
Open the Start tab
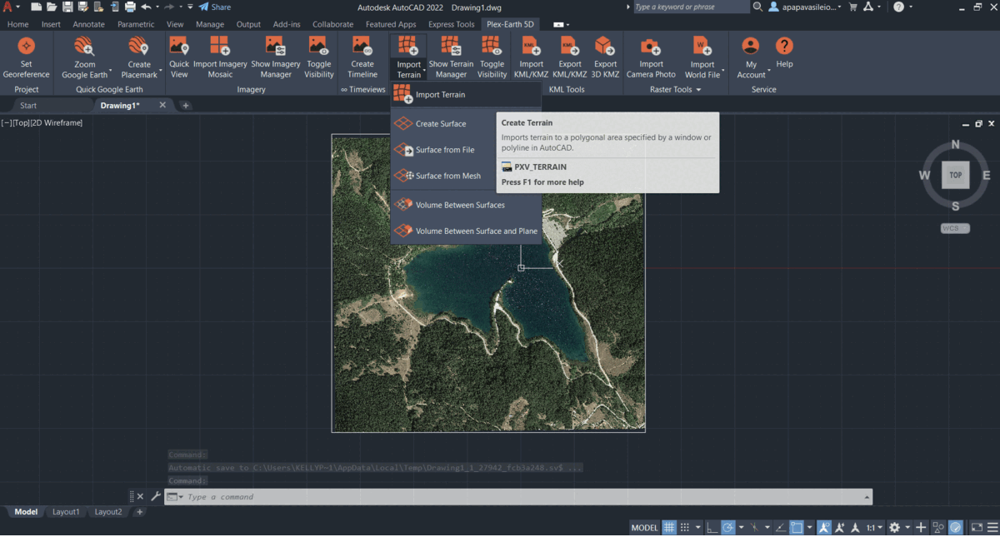(x=28, y=106)
